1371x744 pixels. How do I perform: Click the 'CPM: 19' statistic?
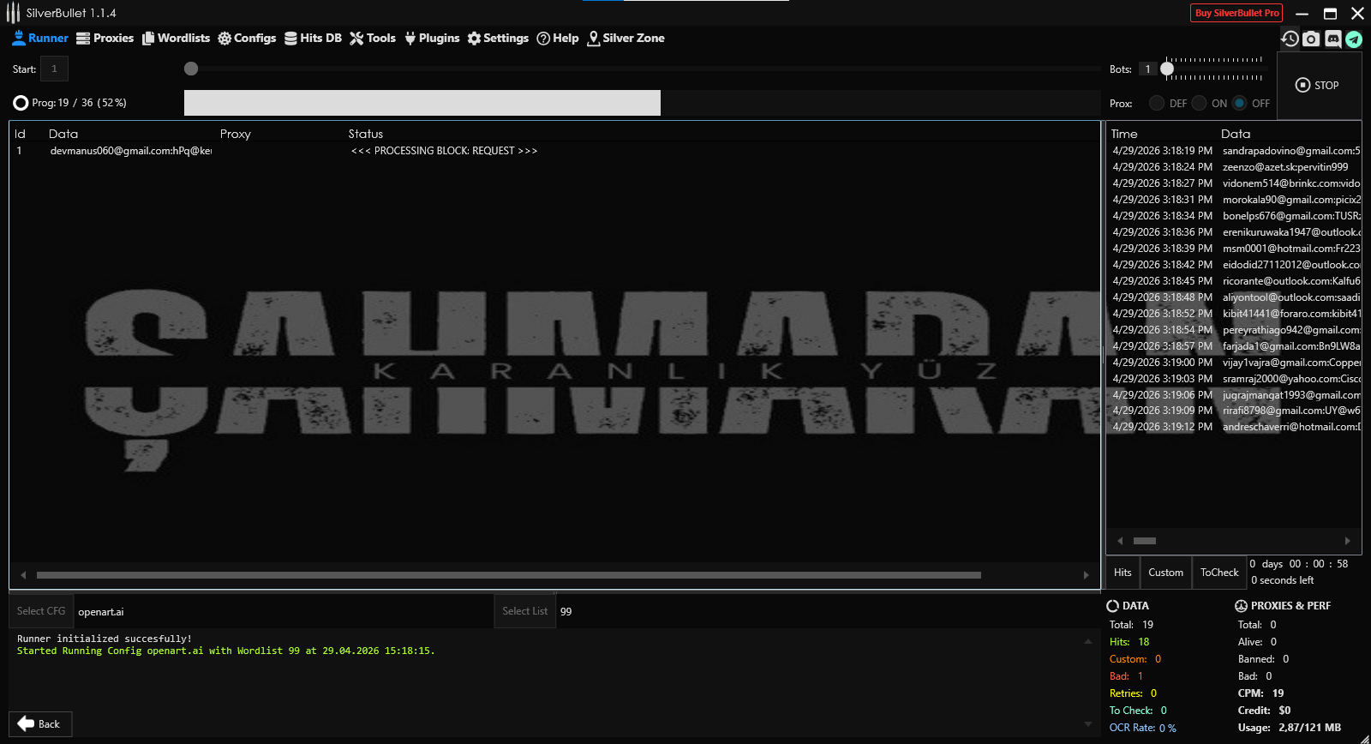[x=1260, y=693]
